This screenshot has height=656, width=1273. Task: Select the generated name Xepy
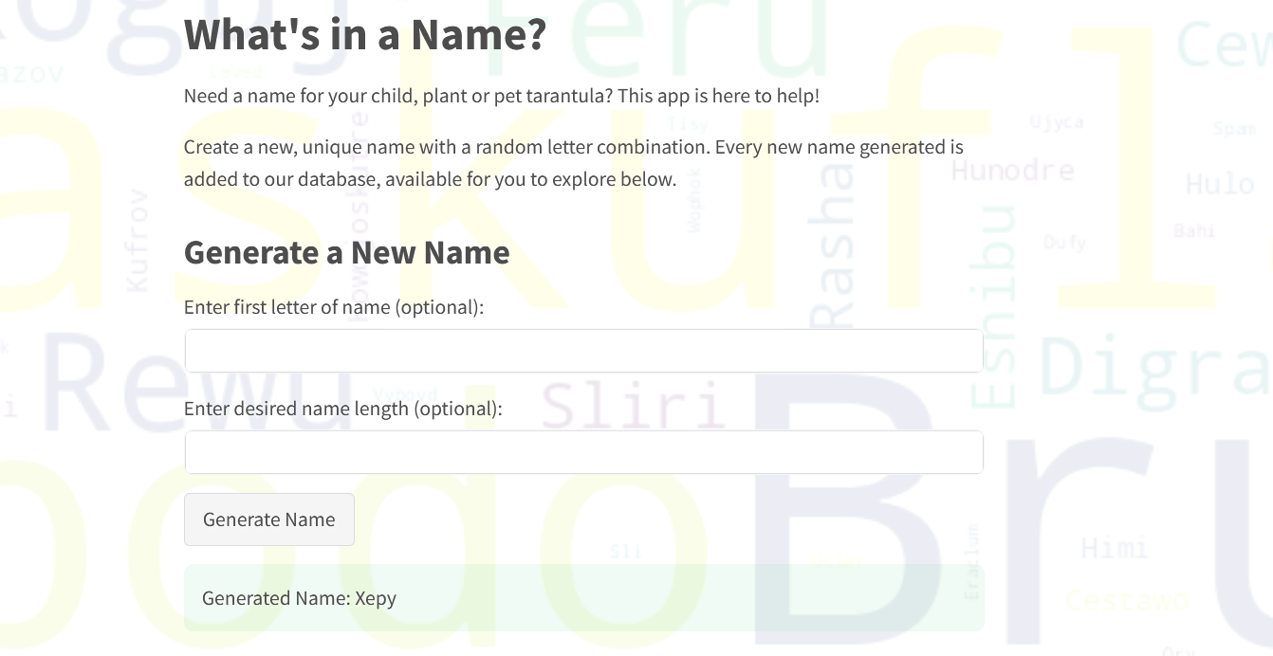tap(300, 597)
